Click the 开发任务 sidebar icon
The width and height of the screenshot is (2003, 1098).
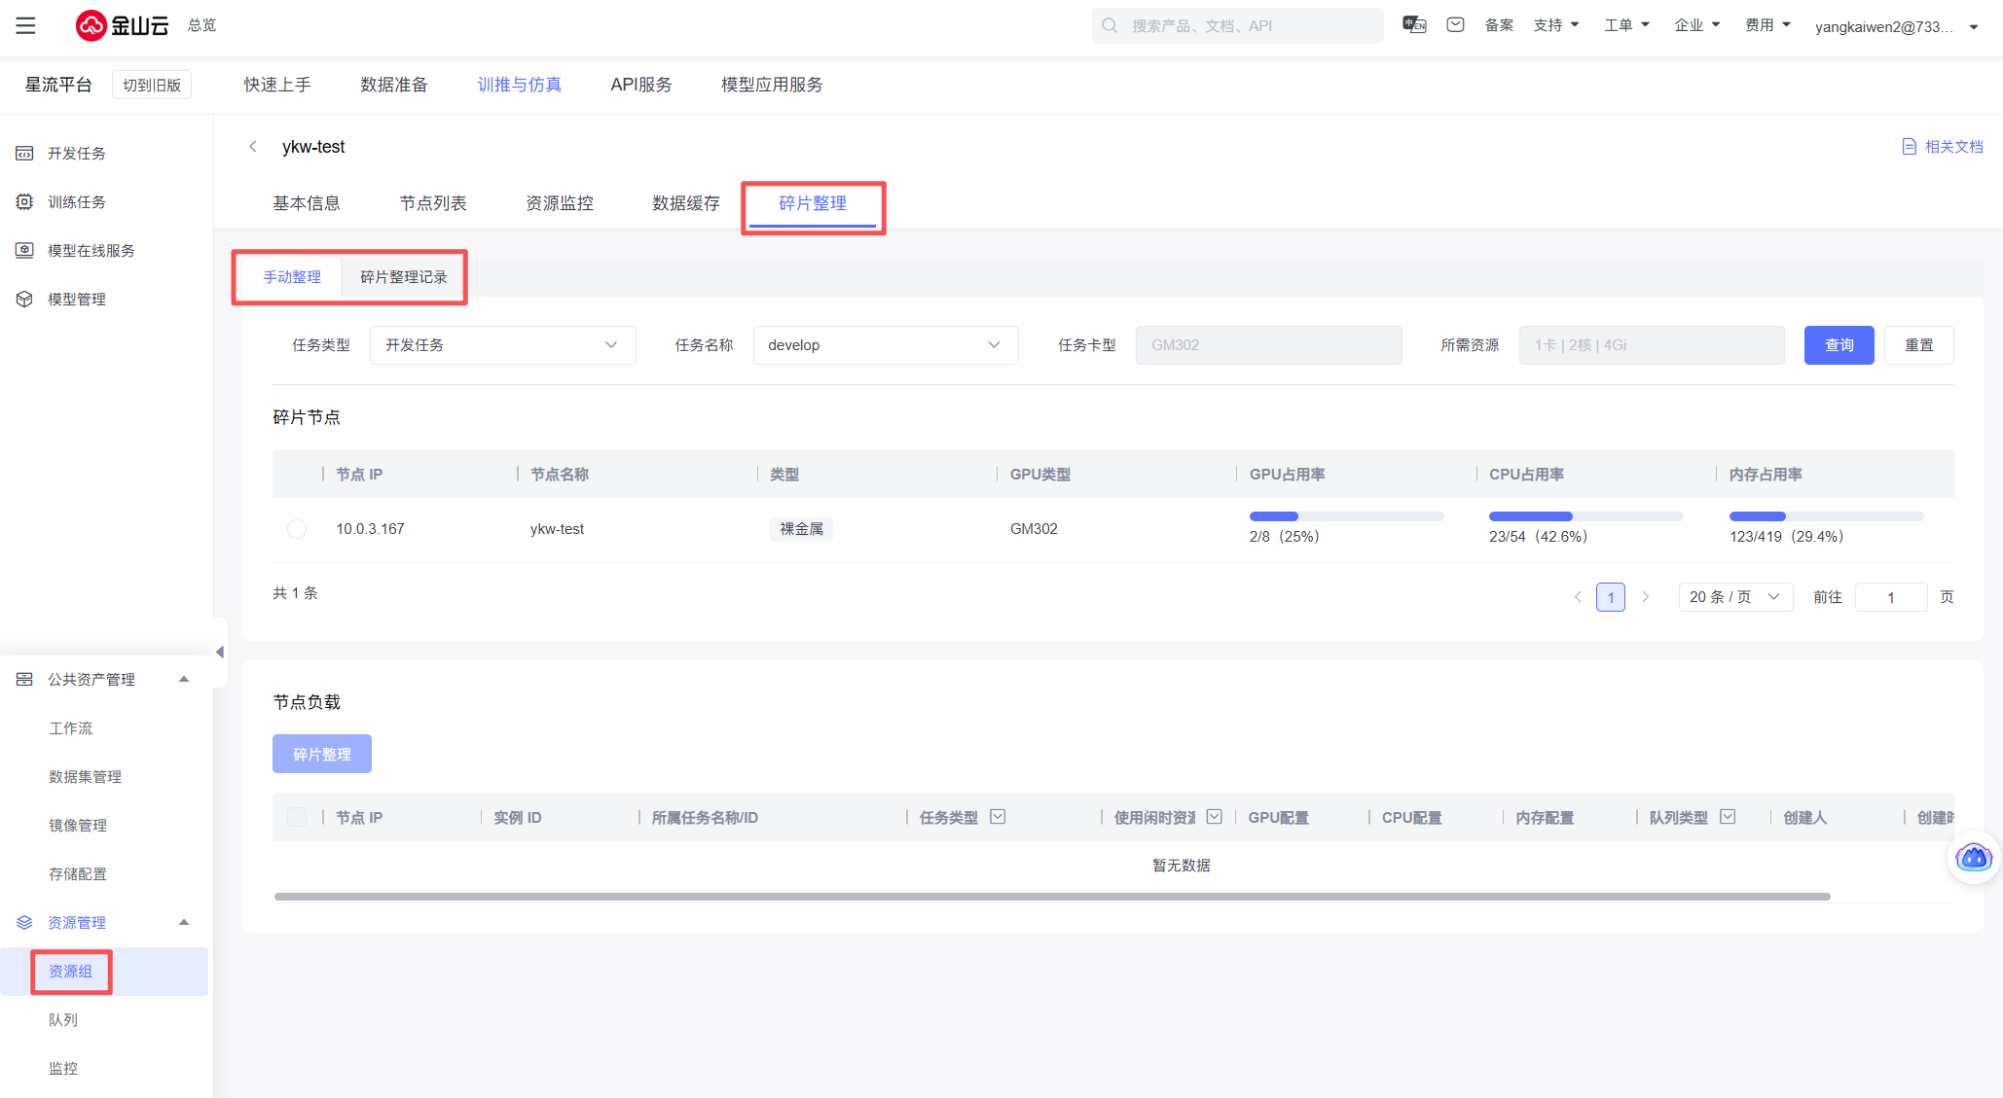[x=24, y=154]
